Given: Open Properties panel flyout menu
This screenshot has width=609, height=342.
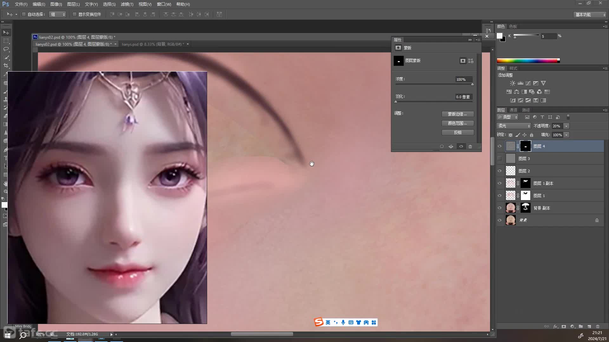Looking at the screenshot, I should tap(478, 40).
